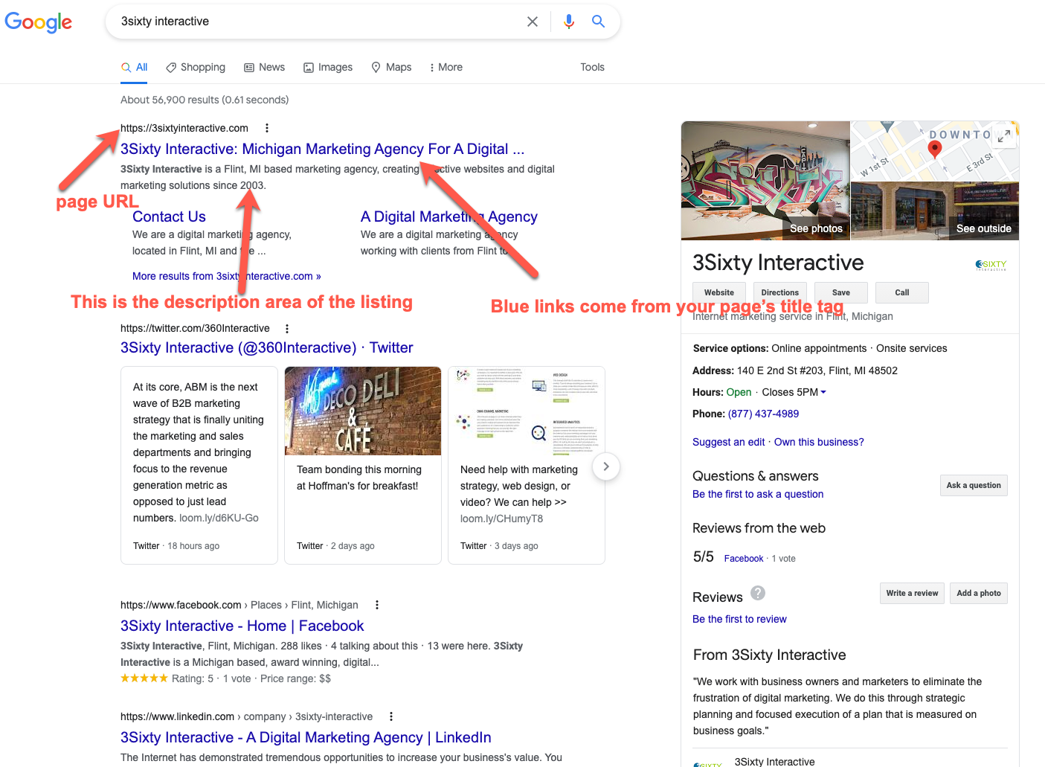Click Own this business link

click(x=819, y=442)
